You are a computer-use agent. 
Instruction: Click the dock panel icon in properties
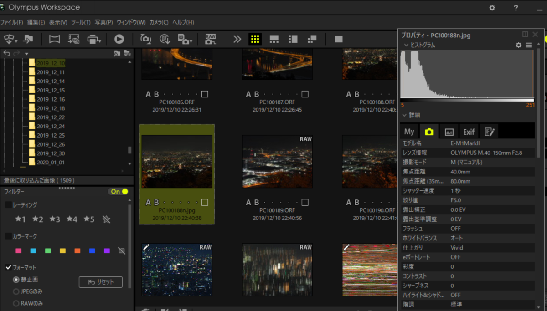525,34
